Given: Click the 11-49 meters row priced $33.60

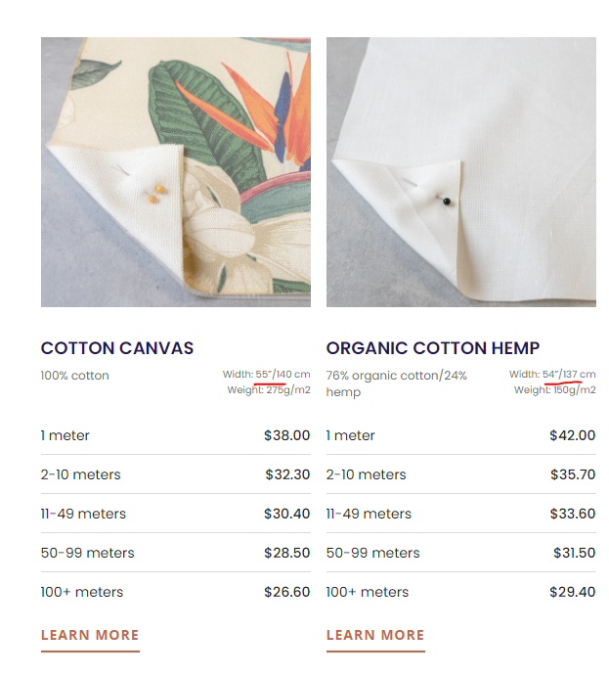Looking at the screenshot, I should tap(461, 514).
